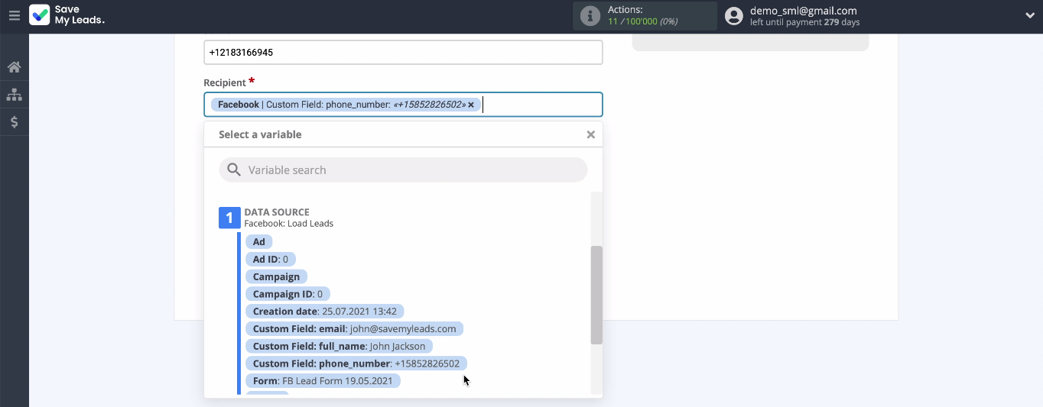
Task: Select the Campaign variable
Action: pyautogui.click(x=276, y=276)
